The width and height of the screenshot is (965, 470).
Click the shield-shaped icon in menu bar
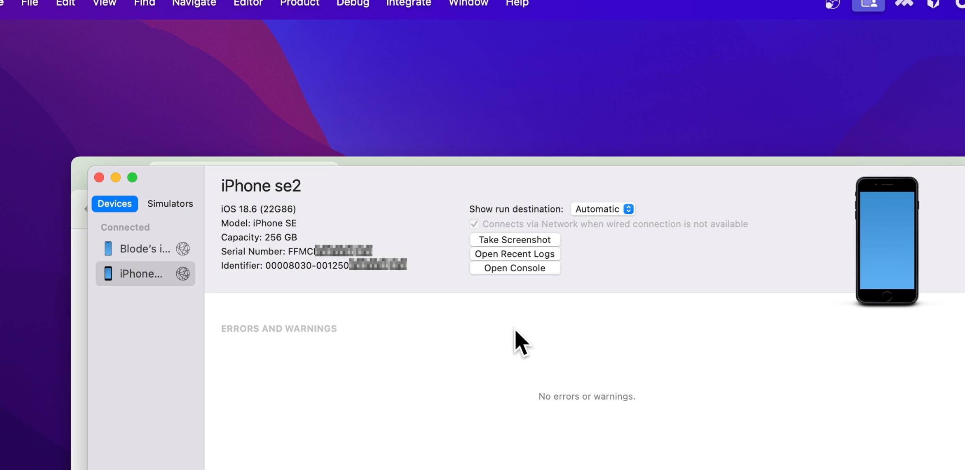coord(933,4)
